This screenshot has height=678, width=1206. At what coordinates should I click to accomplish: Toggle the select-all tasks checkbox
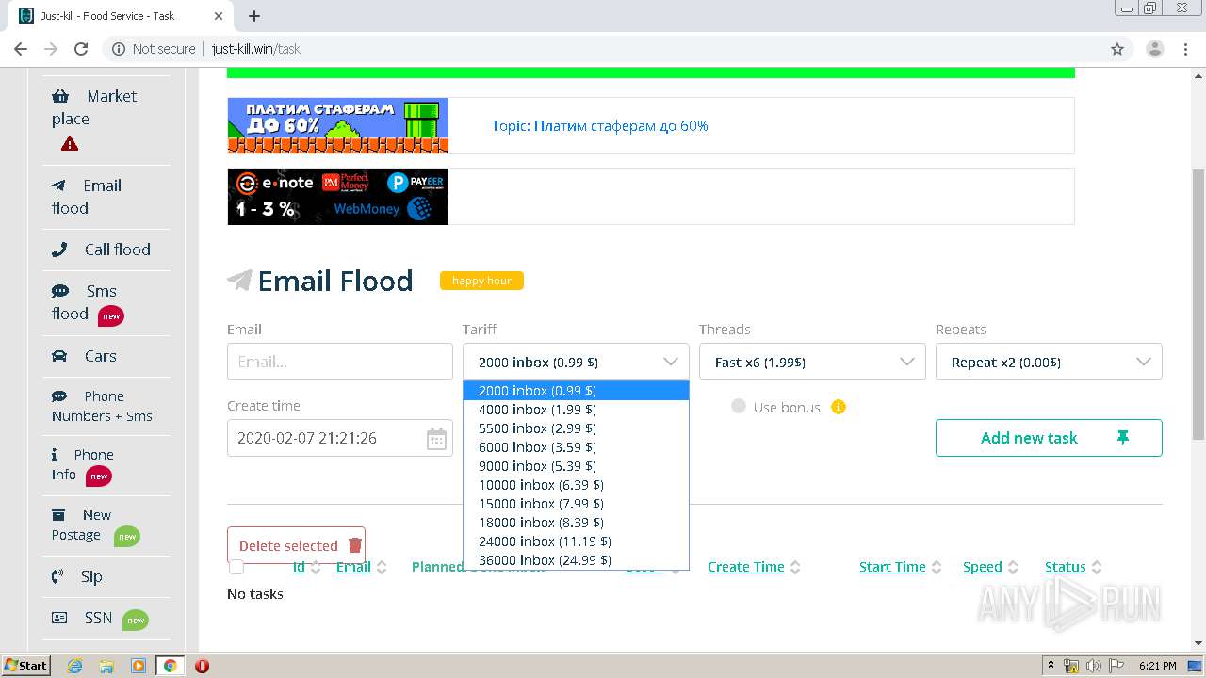click(x=236, y=567)
